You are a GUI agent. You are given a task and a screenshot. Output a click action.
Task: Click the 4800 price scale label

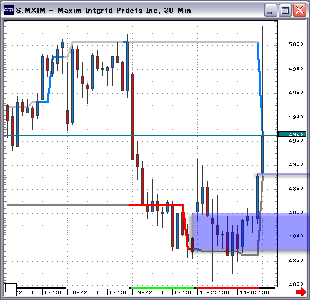296,284
